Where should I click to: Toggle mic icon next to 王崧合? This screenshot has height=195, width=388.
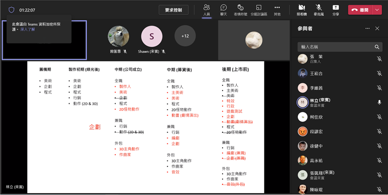tap(379, 73)
